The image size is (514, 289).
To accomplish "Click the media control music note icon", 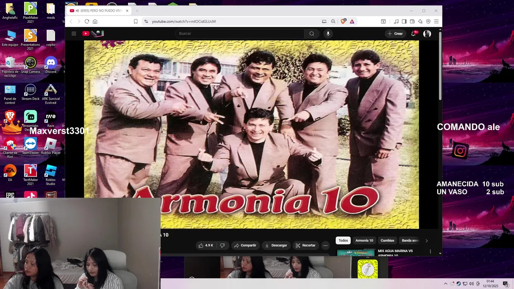I will [396, 21].
